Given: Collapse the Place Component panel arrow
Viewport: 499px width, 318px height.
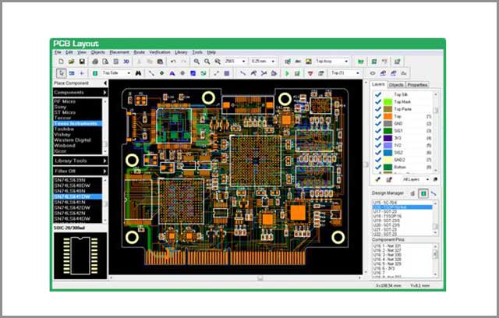Looking at the screenshot, I should point(104,83).
